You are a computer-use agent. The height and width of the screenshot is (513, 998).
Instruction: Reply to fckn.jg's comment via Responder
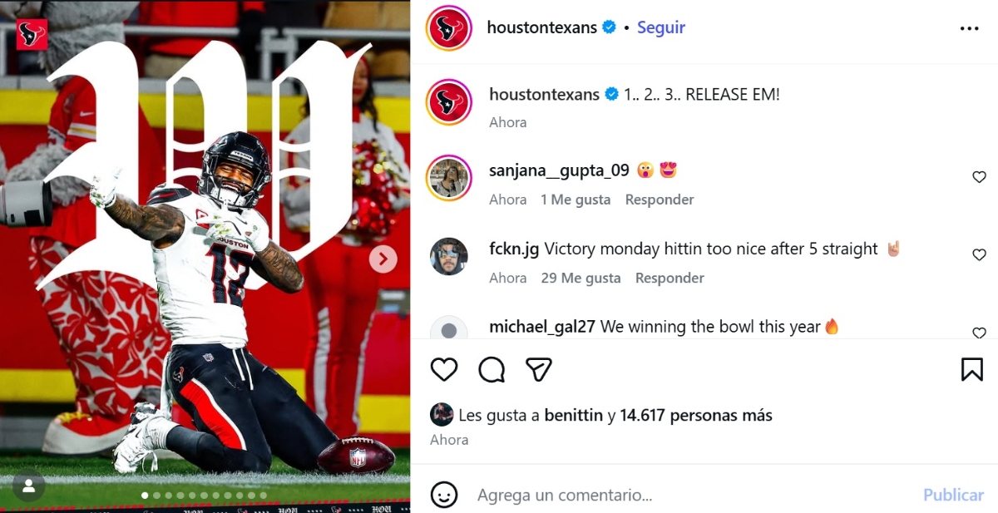669,278
